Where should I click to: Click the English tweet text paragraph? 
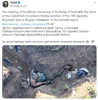pyautogui.click(x=49, y=16)
